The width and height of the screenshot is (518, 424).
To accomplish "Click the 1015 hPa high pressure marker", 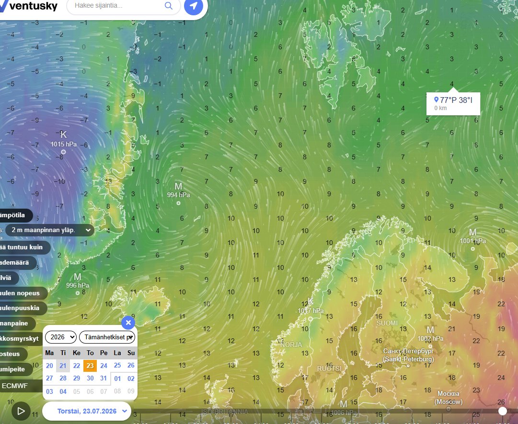I will pyautogui.click(x=64, y=144).
